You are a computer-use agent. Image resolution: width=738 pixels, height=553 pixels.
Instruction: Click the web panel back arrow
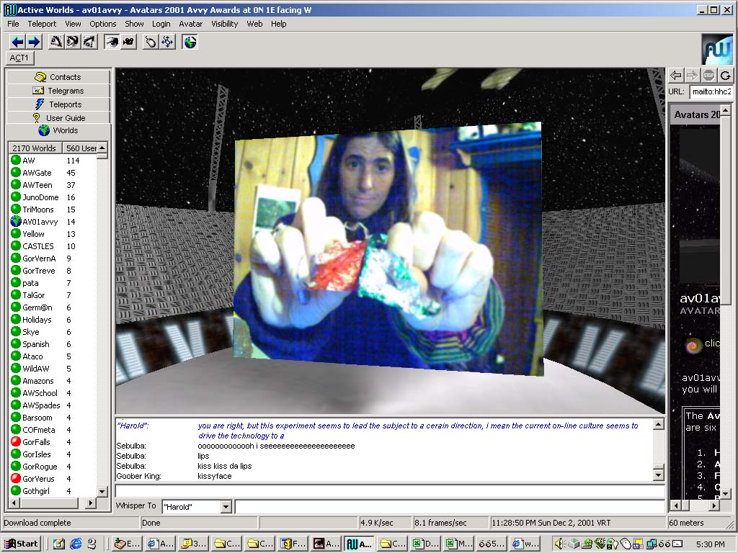(x=675, y=75)
